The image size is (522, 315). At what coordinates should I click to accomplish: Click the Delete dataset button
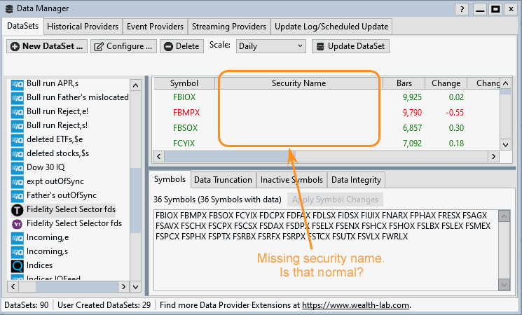point(181,46)
